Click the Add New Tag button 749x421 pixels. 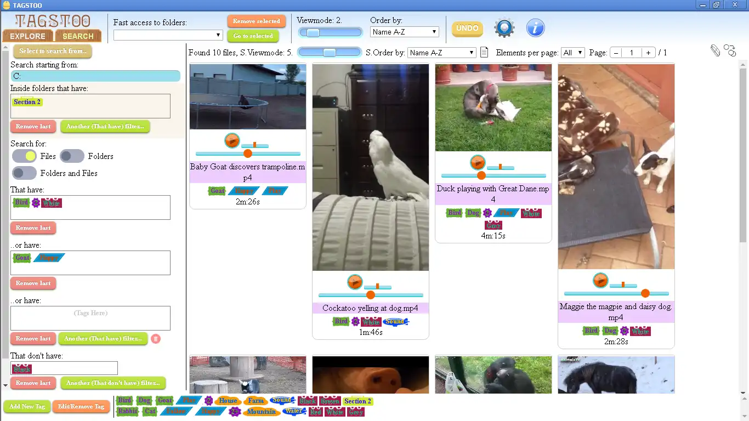click(27, 407)
